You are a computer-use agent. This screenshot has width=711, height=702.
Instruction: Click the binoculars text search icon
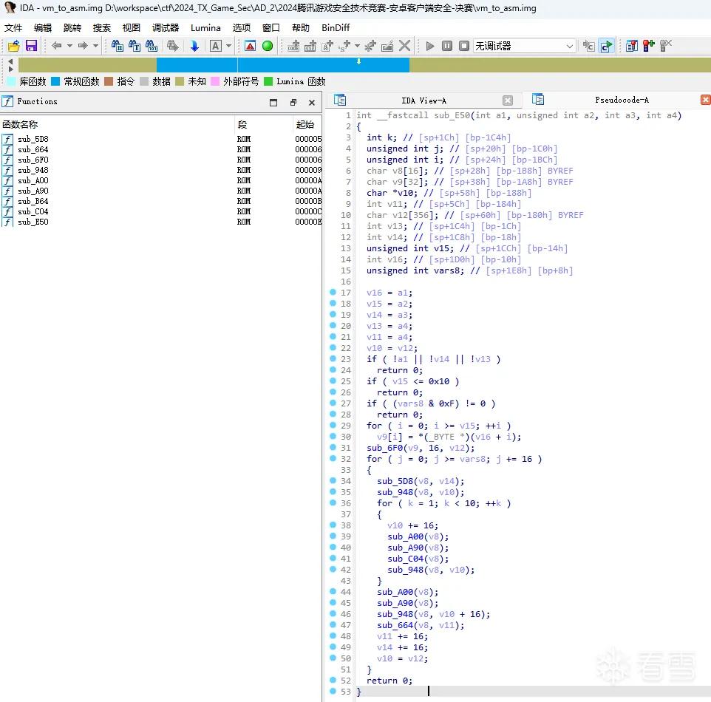[x=135, y=46]
